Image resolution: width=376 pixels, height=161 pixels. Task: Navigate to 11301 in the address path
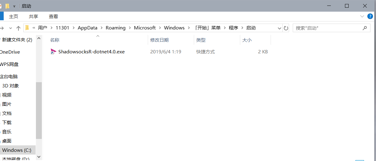click(62, 28)
